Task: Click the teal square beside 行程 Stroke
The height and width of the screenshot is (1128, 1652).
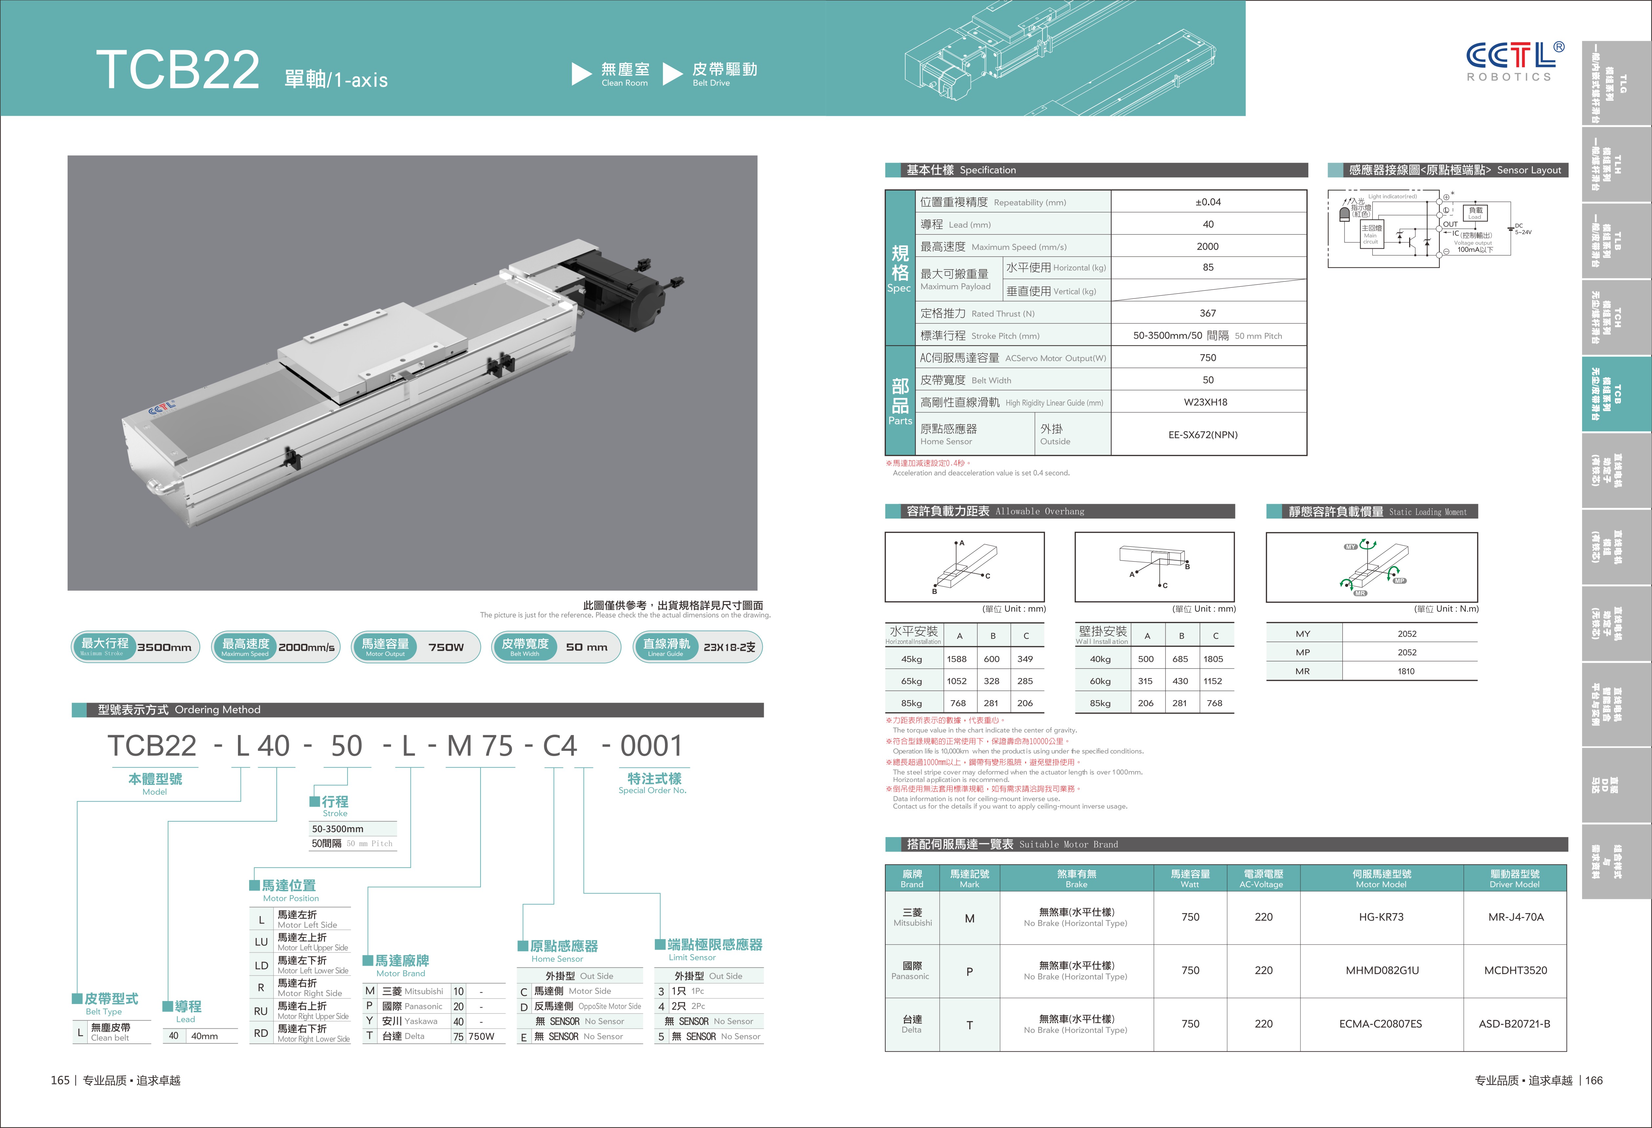Action: (x=315, y=801)
